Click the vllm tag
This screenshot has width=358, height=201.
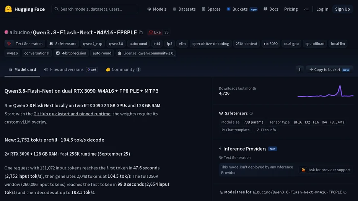[182, 43]
